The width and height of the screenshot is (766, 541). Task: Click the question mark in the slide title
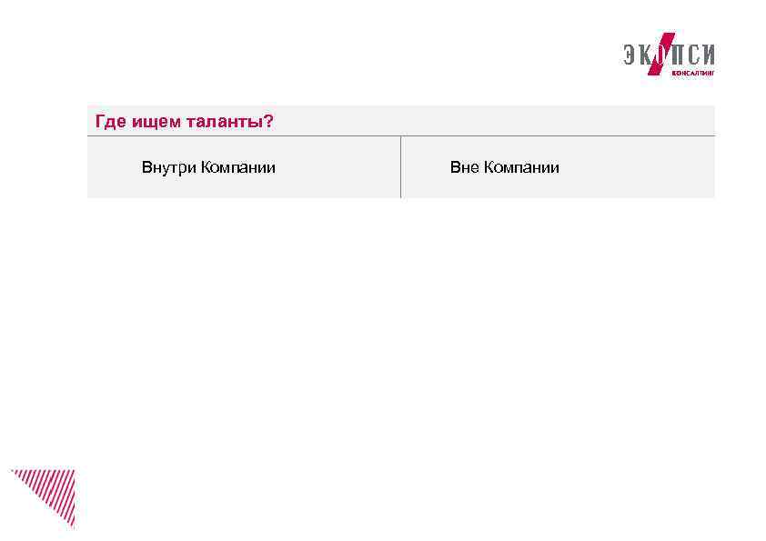click(269, 121)
